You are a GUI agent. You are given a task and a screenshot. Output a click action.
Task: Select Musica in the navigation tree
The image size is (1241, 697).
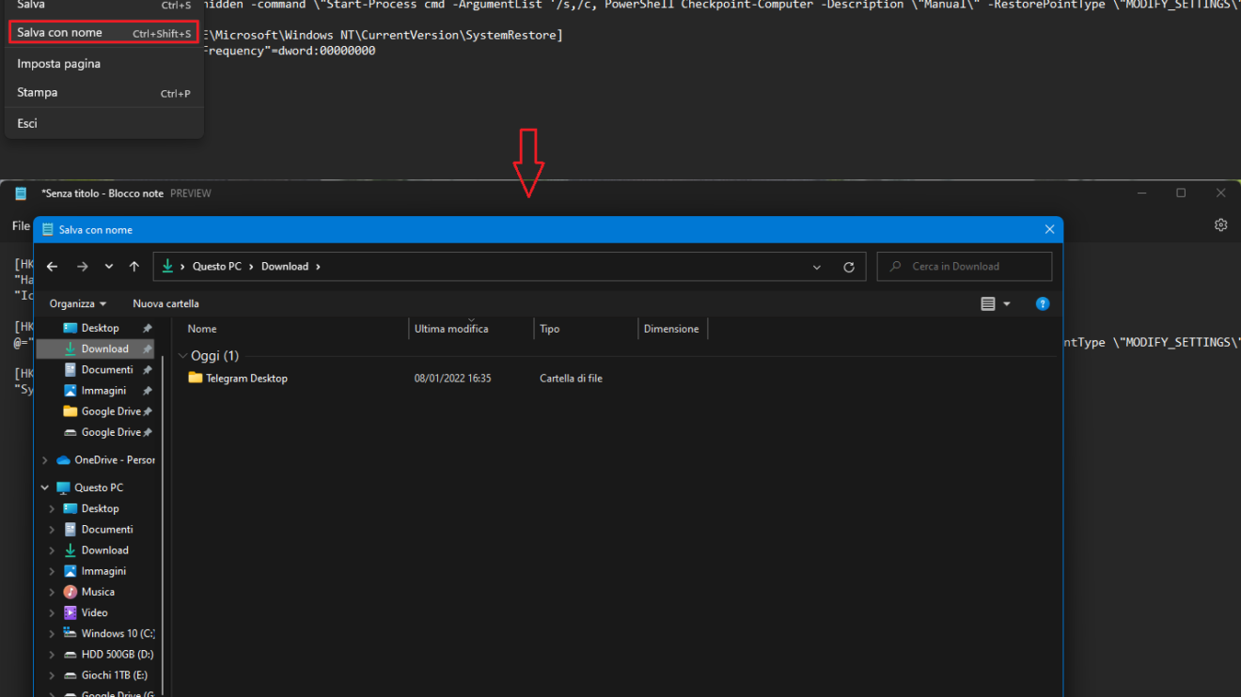(98, 592)
